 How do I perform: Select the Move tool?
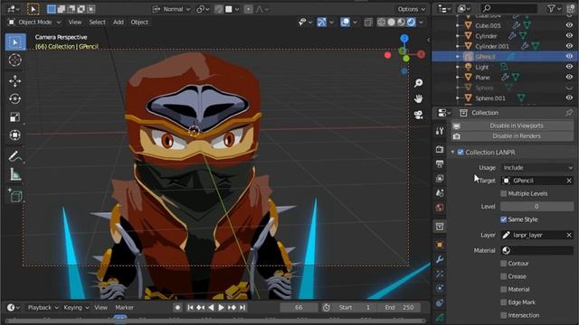click(x=15, y=81)
